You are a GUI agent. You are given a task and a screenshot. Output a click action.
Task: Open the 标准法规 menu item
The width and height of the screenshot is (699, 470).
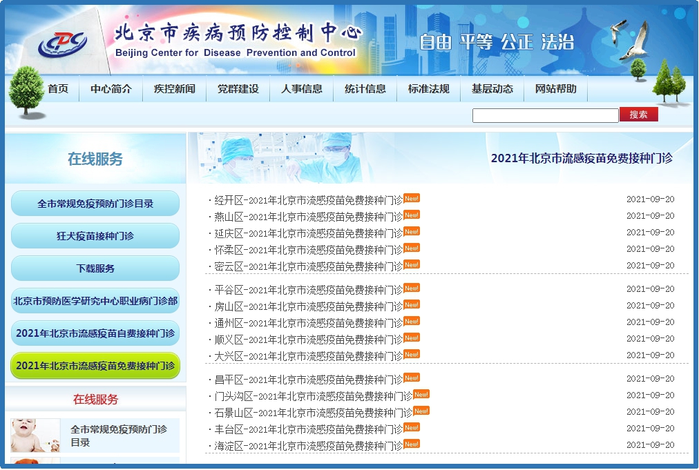pos(428,88)
